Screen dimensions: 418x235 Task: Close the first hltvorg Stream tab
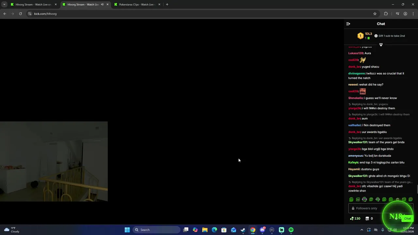coord(56,5)
